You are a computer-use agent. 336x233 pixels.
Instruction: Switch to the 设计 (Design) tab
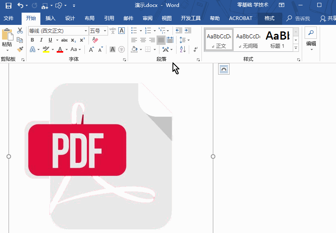click(x=70, y=18)
